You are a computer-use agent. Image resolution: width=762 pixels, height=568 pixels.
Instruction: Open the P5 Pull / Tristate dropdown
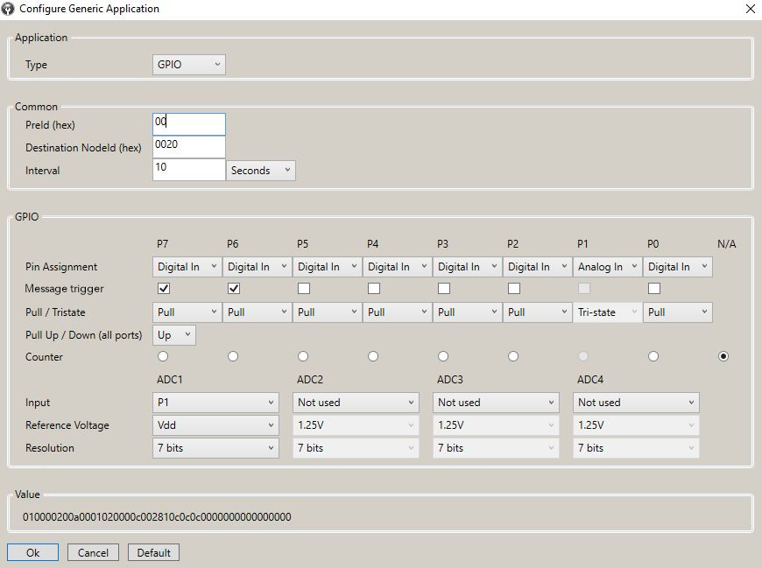click(327, 312)
